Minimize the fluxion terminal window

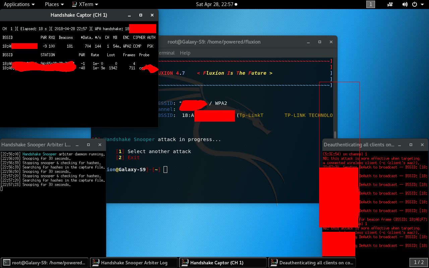308,42
